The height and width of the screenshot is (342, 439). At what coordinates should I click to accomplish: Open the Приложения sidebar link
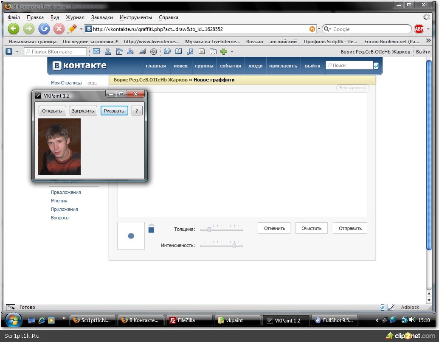(65, 209)
